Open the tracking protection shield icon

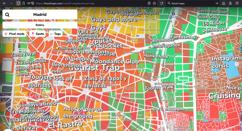(x=18, y=3)
